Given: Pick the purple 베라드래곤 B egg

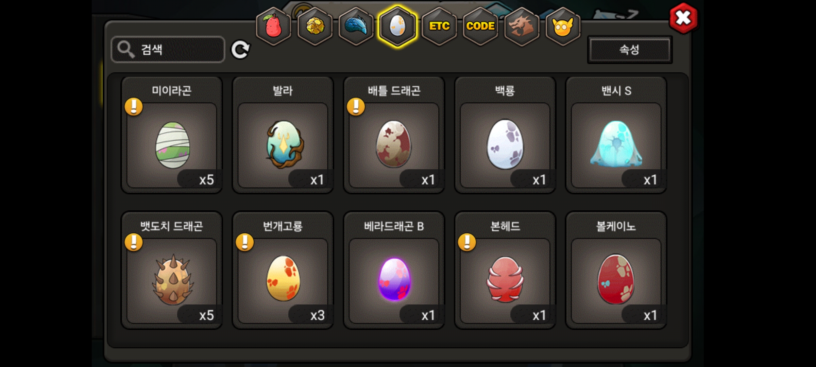Looking at the screenshot, I should click(x=394, y=270).
